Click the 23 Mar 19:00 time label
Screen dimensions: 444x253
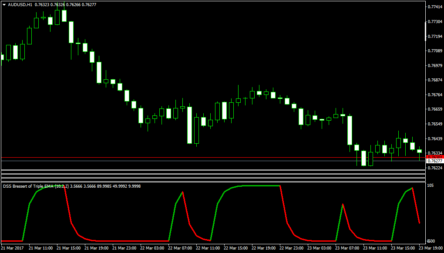[x=431, y=248]
